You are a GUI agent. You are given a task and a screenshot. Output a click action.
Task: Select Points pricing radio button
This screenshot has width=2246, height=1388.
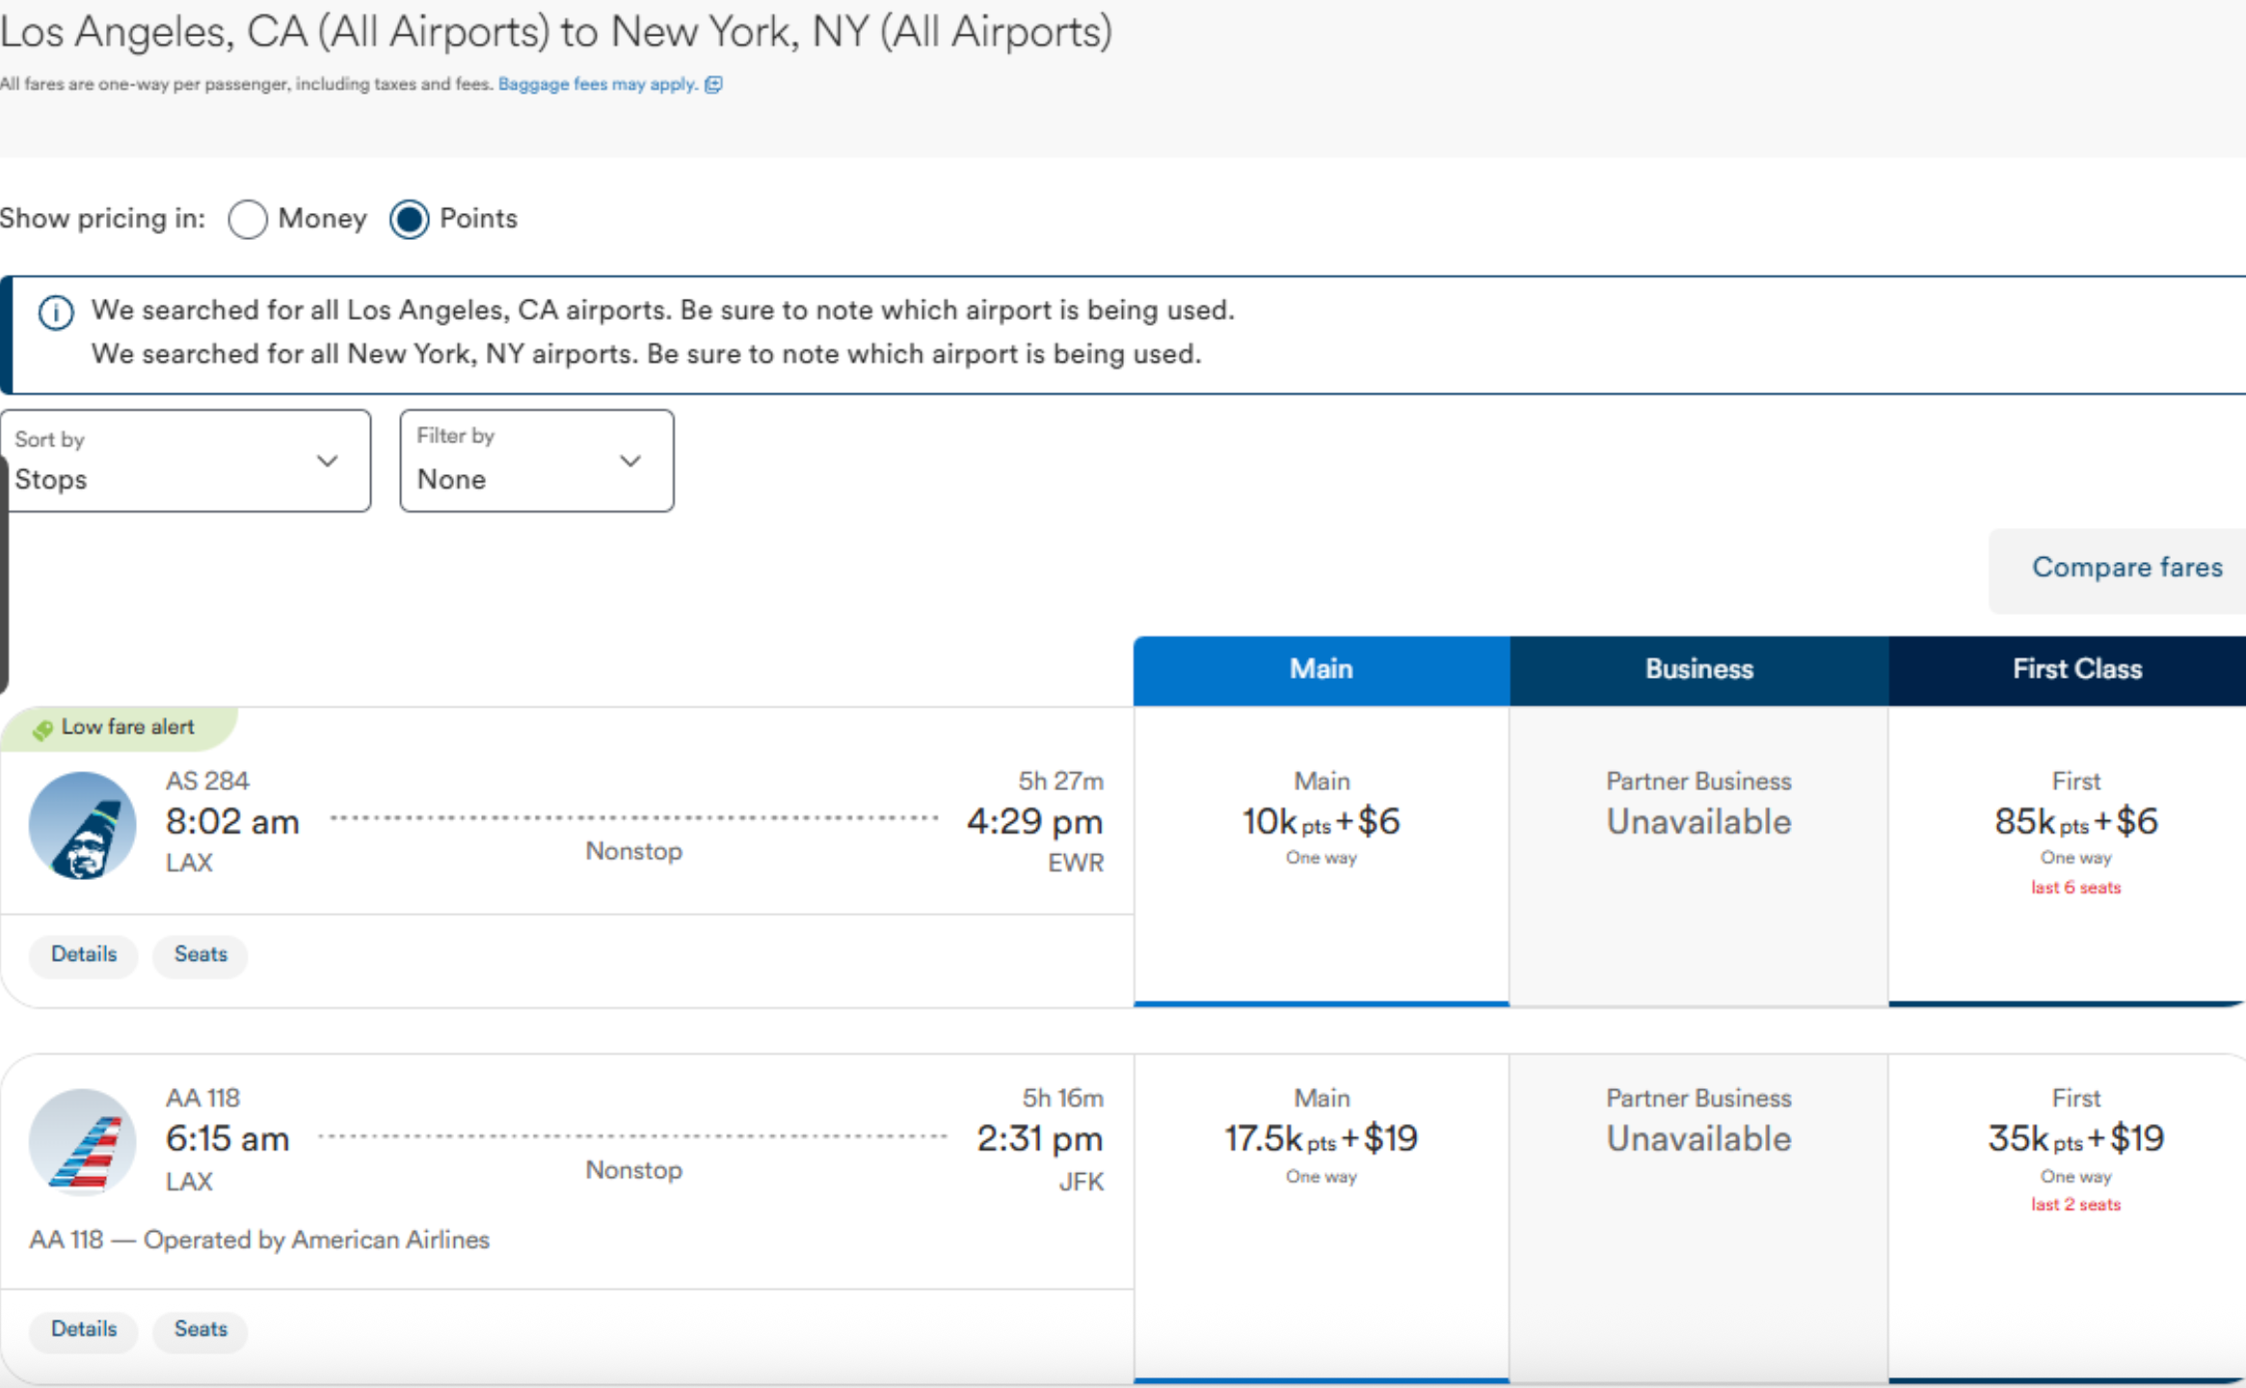[x=409, y=220]
